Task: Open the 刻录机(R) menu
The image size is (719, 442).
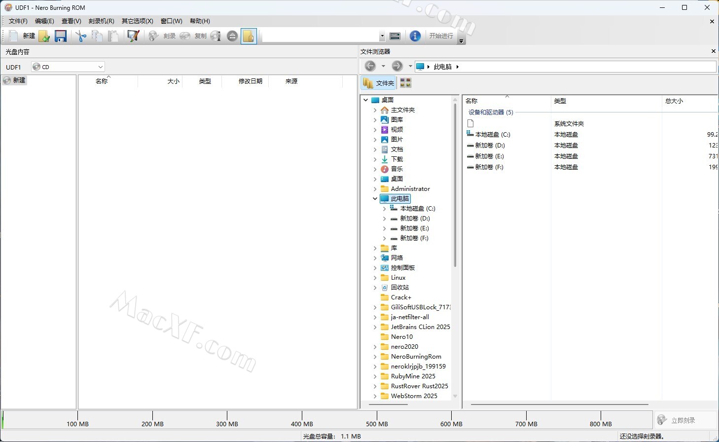Action: (x=101, y=21)
